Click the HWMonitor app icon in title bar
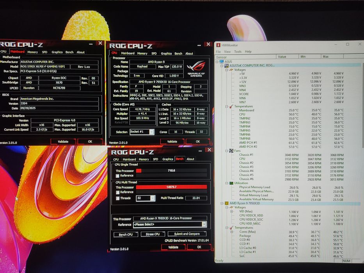This screenshot has width=364, height=273. point(218,45)
